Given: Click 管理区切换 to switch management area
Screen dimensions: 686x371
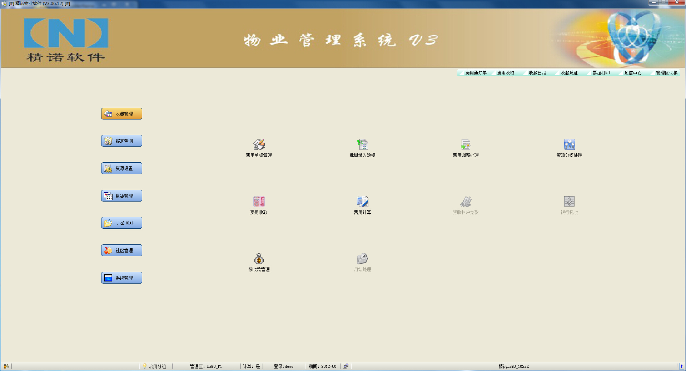Looking at the screenshot, I should (667, 73).
